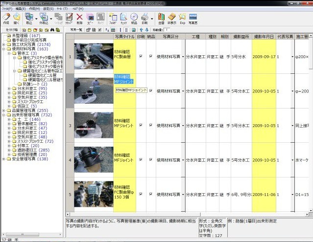Click the 取込 (import) toolbar icon
The image size is (313, 242).
tap(29, 19)
